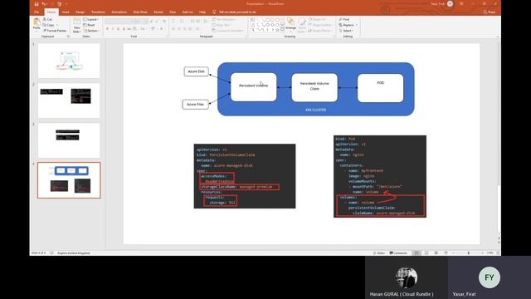Open the Animations tab

pos(119,12)
